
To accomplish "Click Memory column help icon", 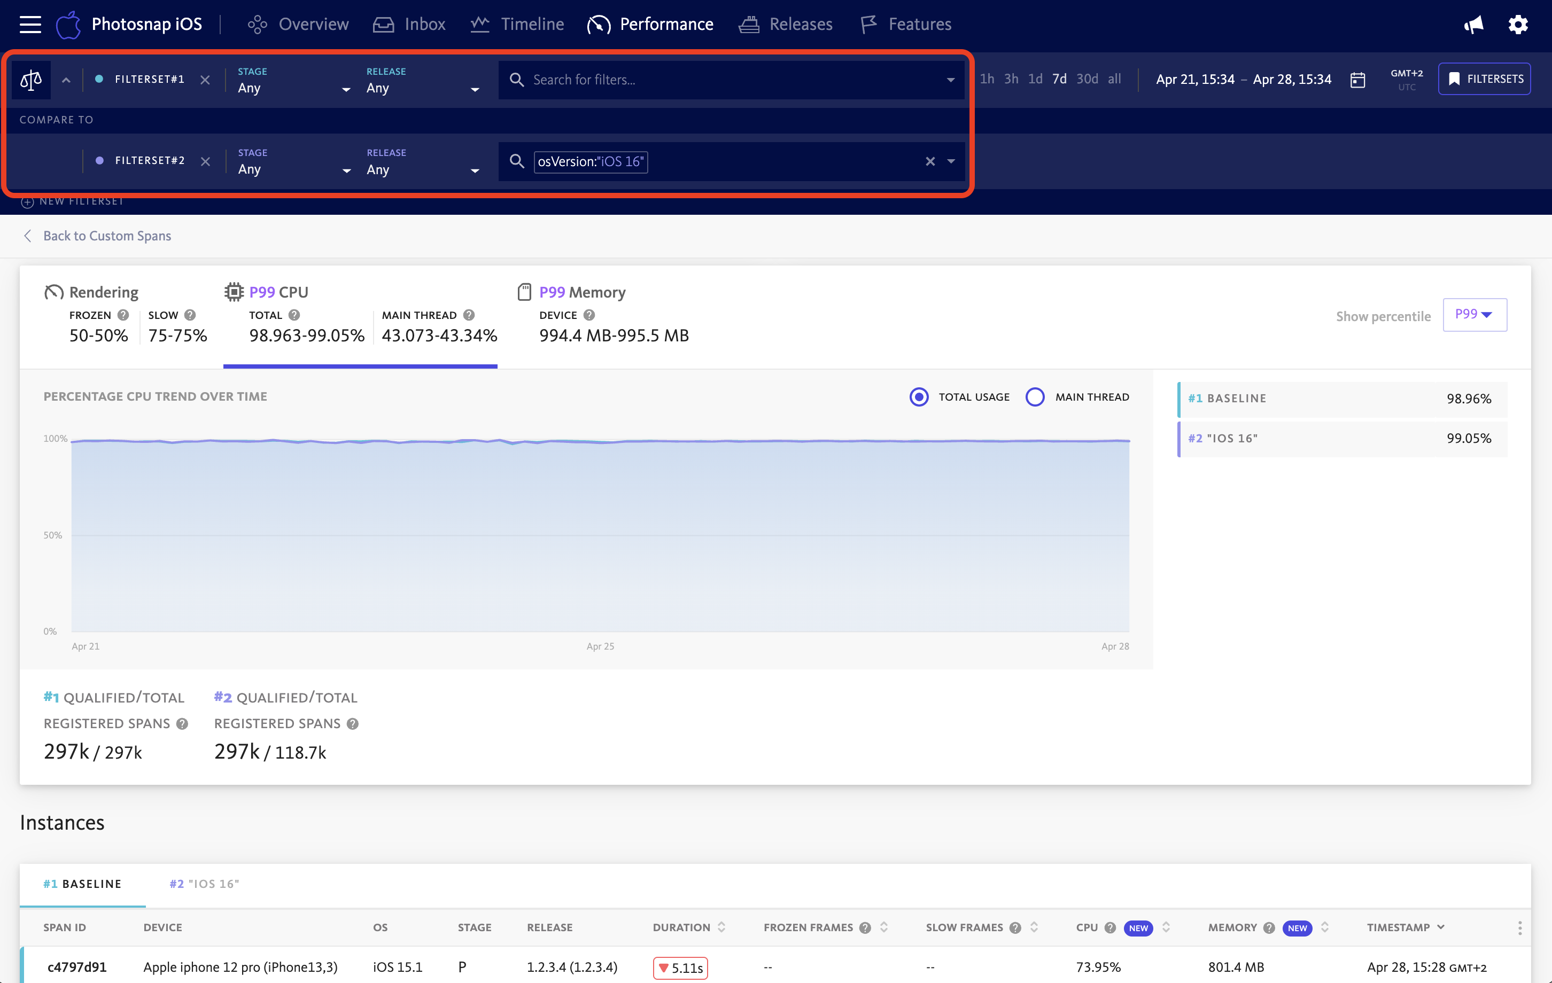I will click(x=1269, y=927).
